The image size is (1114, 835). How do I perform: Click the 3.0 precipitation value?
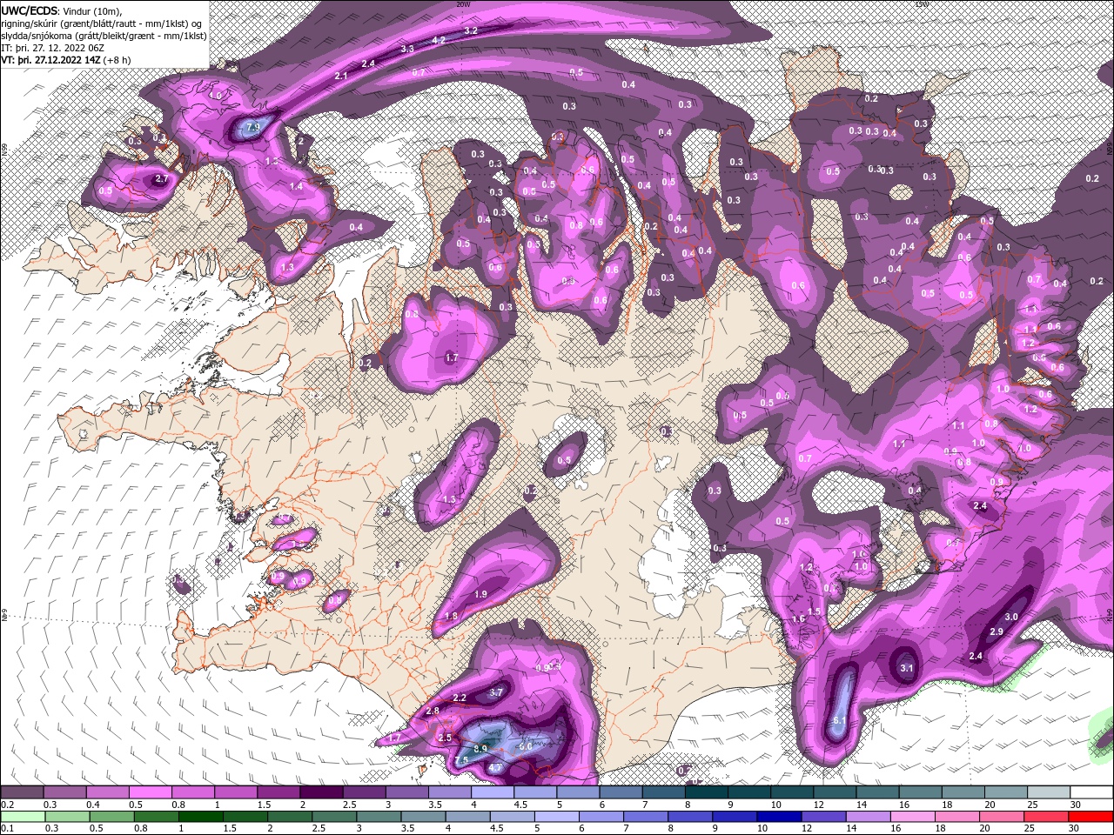(1011, 617)
